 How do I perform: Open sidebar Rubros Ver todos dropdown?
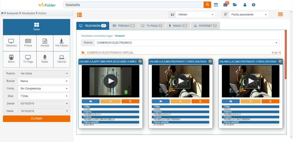coord(44,73)
